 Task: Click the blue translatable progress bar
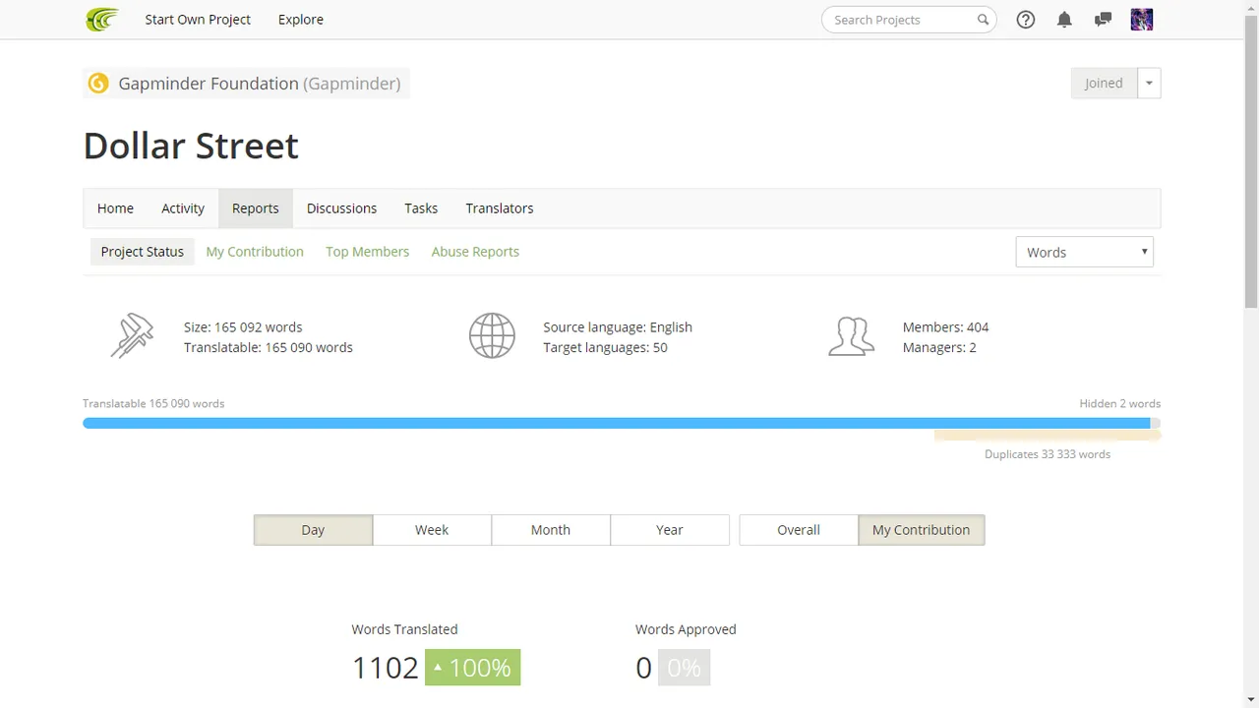pos(616,423)
